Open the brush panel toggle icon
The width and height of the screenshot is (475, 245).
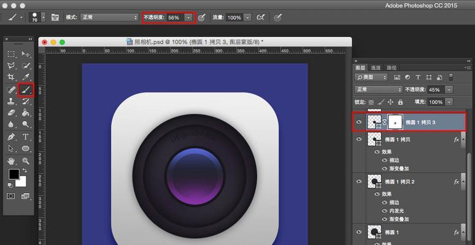click(55, 18)
